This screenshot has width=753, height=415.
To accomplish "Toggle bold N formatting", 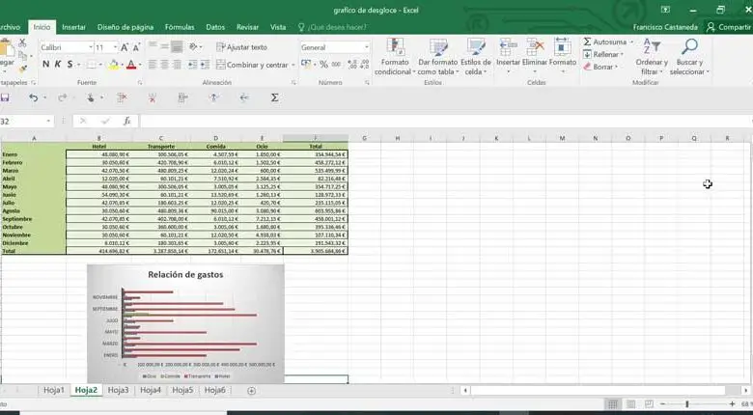I will coord(45,65).
